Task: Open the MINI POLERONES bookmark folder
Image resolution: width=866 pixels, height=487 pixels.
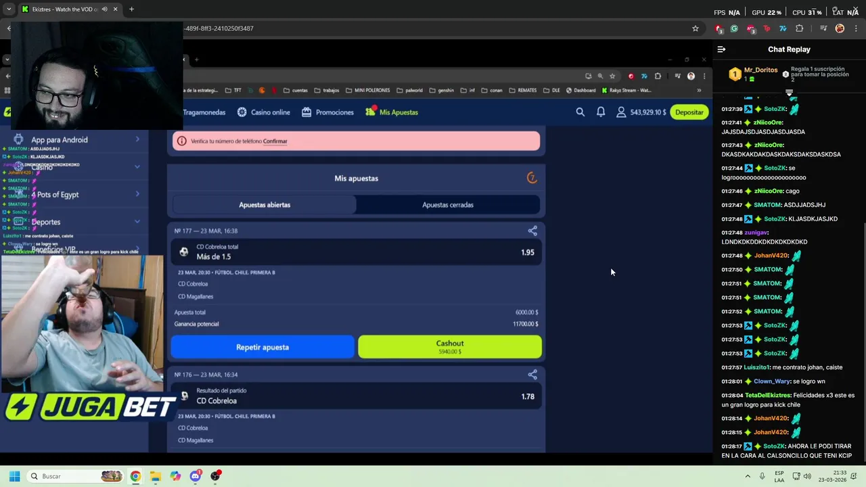Action: 367,91
